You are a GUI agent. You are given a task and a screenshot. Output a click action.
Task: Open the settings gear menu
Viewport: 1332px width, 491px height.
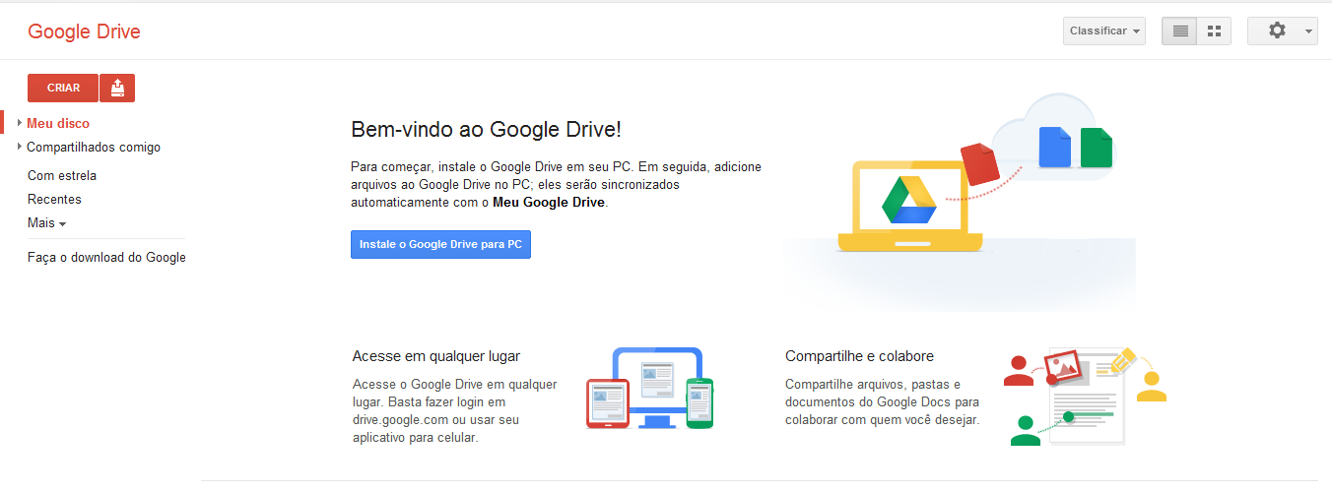tap(1283, 31)
